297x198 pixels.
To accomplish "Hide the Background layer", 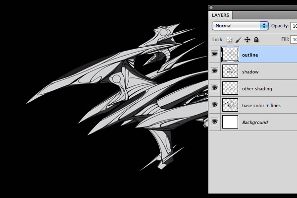I will coord(214,122).
